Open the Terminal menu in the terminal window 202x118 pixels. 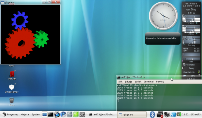point(149,82)
